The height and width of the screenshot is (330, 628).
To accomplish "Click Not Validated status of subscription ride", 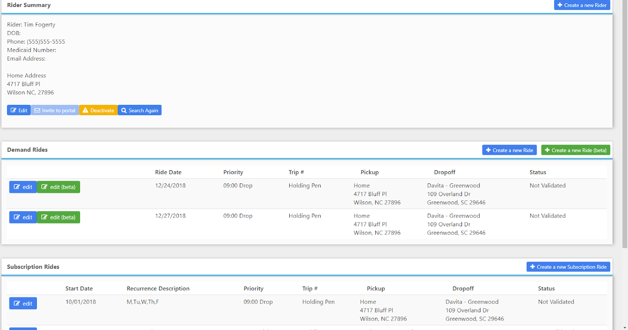I will (556, 302).
